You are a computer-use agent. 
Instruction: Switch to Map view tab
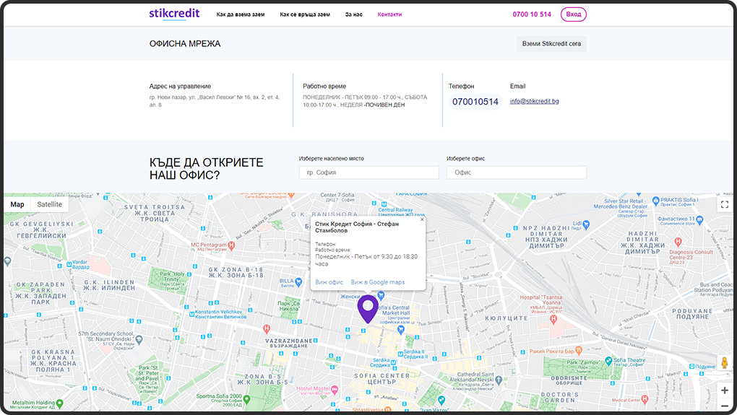coord(17,204)
